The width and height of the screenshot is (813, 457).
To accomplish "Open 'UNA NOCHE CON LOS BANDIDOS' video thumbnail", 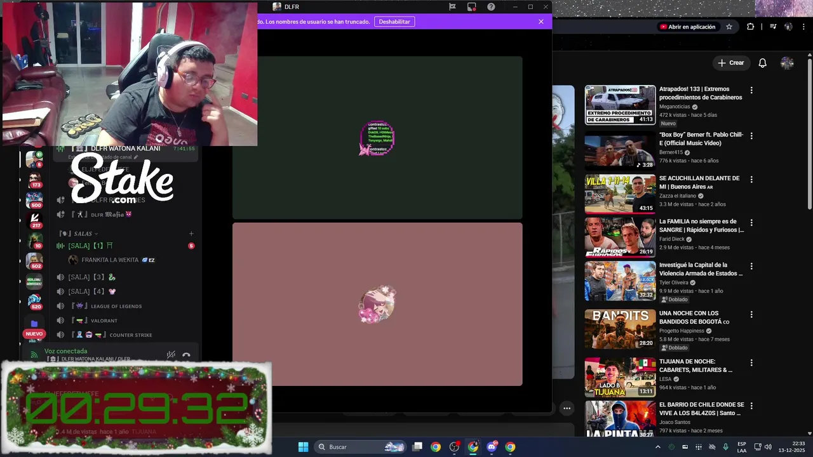I will click(x=620, y=329).
